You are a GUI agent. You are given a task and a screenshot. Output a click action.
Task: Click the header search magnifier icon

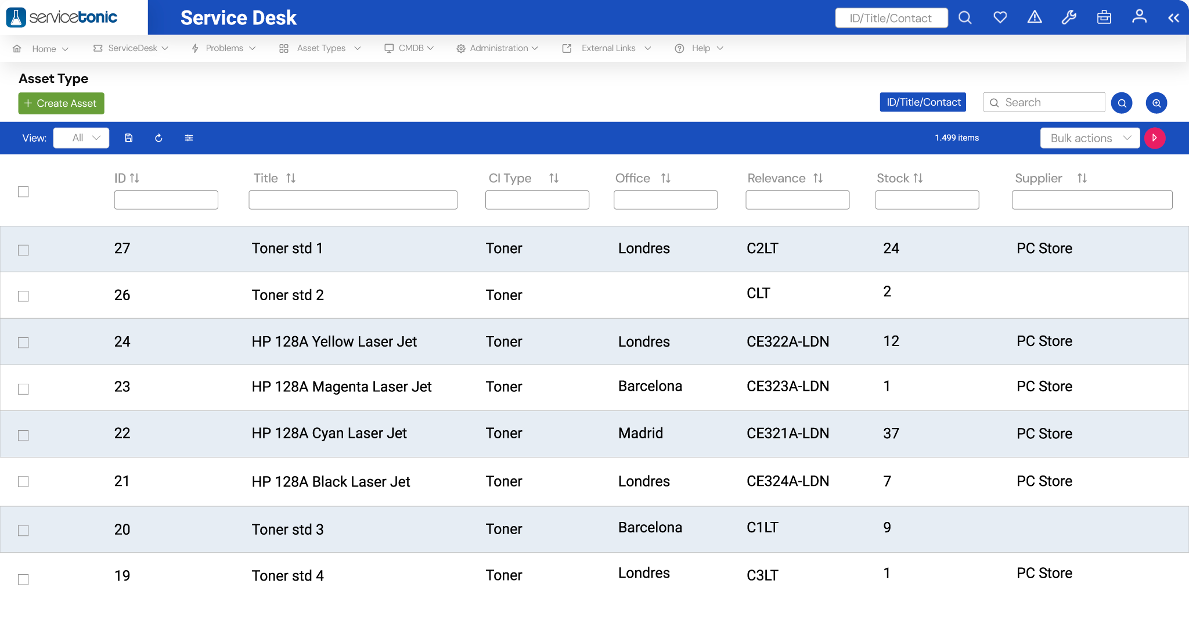965,17
